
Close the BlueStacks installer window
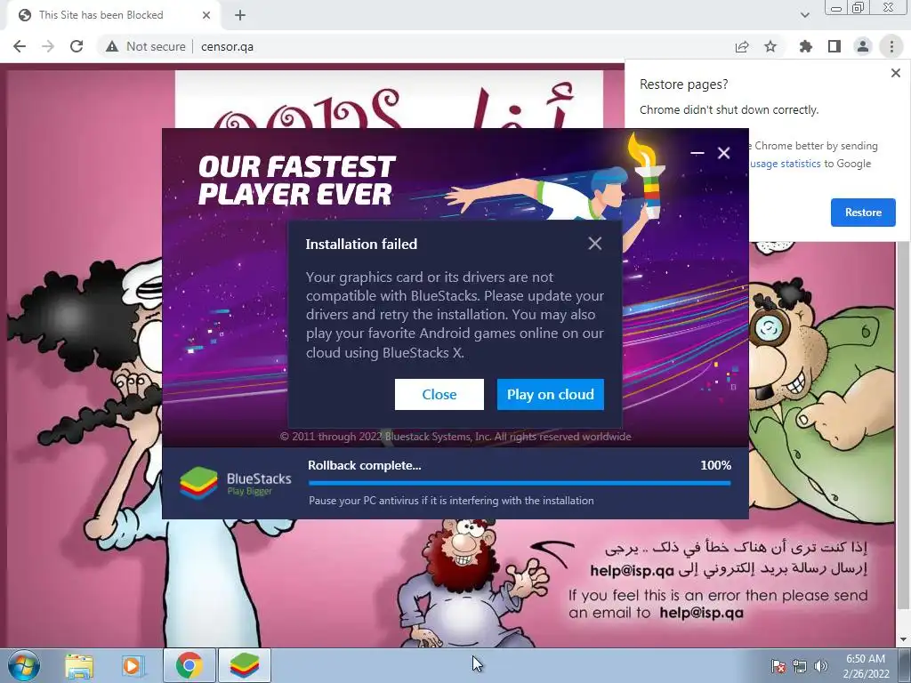(723, 153)
